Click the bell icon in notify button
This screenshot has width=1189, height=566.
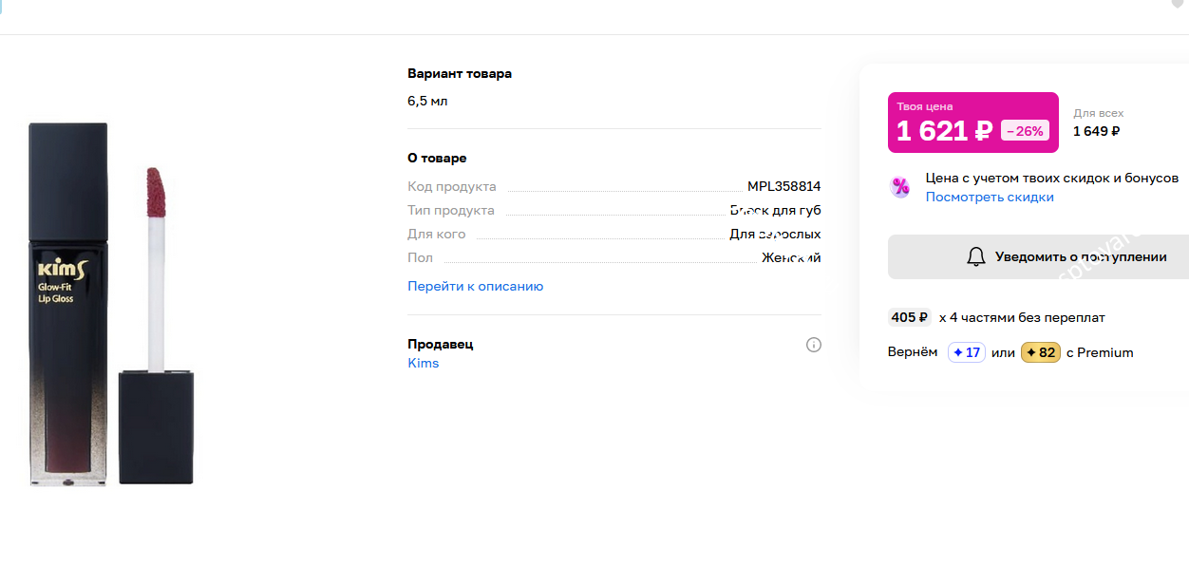click(x=975, y=256)
